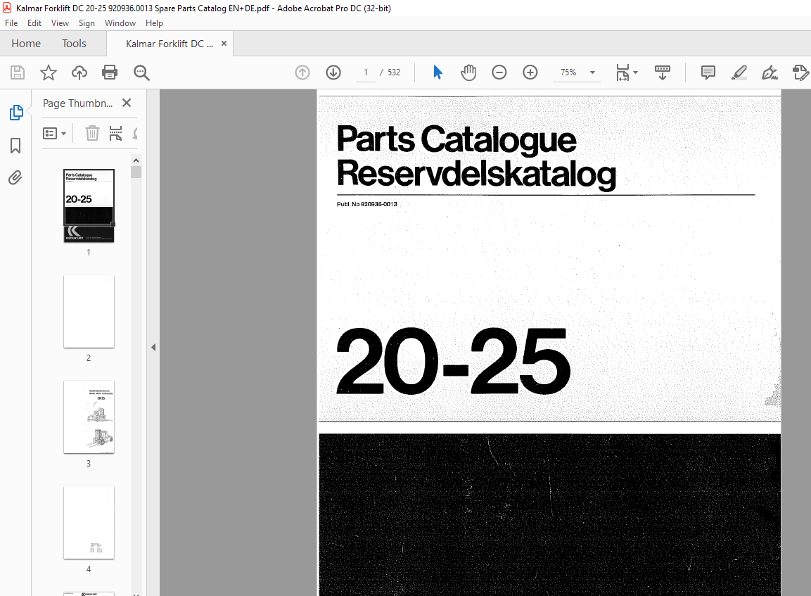The width and height of the screenshot is (811, 596).
Task: Select page 3 thumbnail with forklifts
Action: click(89, 417)
